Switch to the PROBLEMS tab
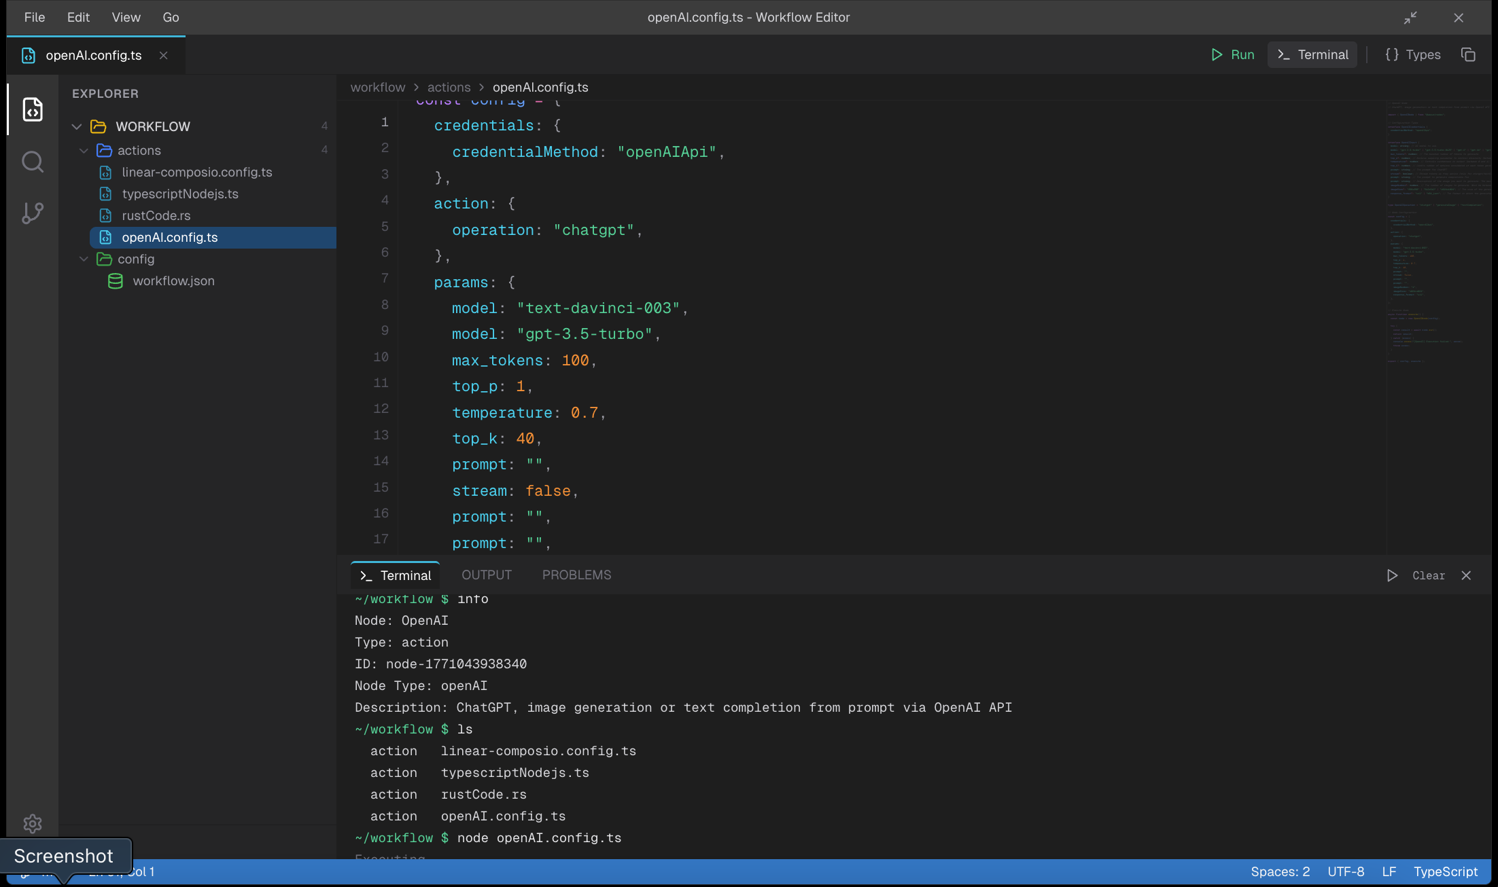1498x887 pixels. click(x=576, y=575)
